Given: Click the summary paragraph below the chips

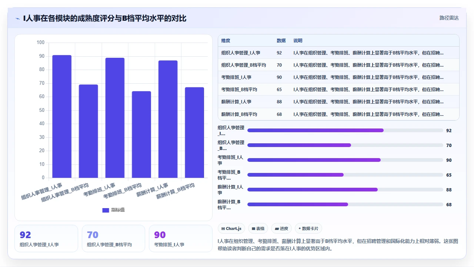Looking at the screenshot, I should 338,245.
